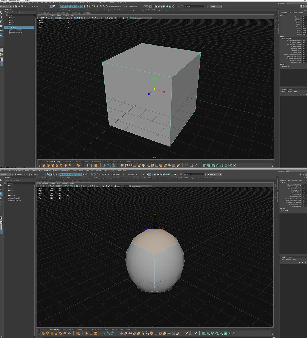The image size is (307, 338).
Task: Click polygon sphere shelf icon in bottom Maya window
Action: point(43,333)
